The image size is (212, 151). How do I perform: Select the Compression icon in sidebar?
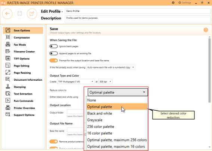[8, 37]
